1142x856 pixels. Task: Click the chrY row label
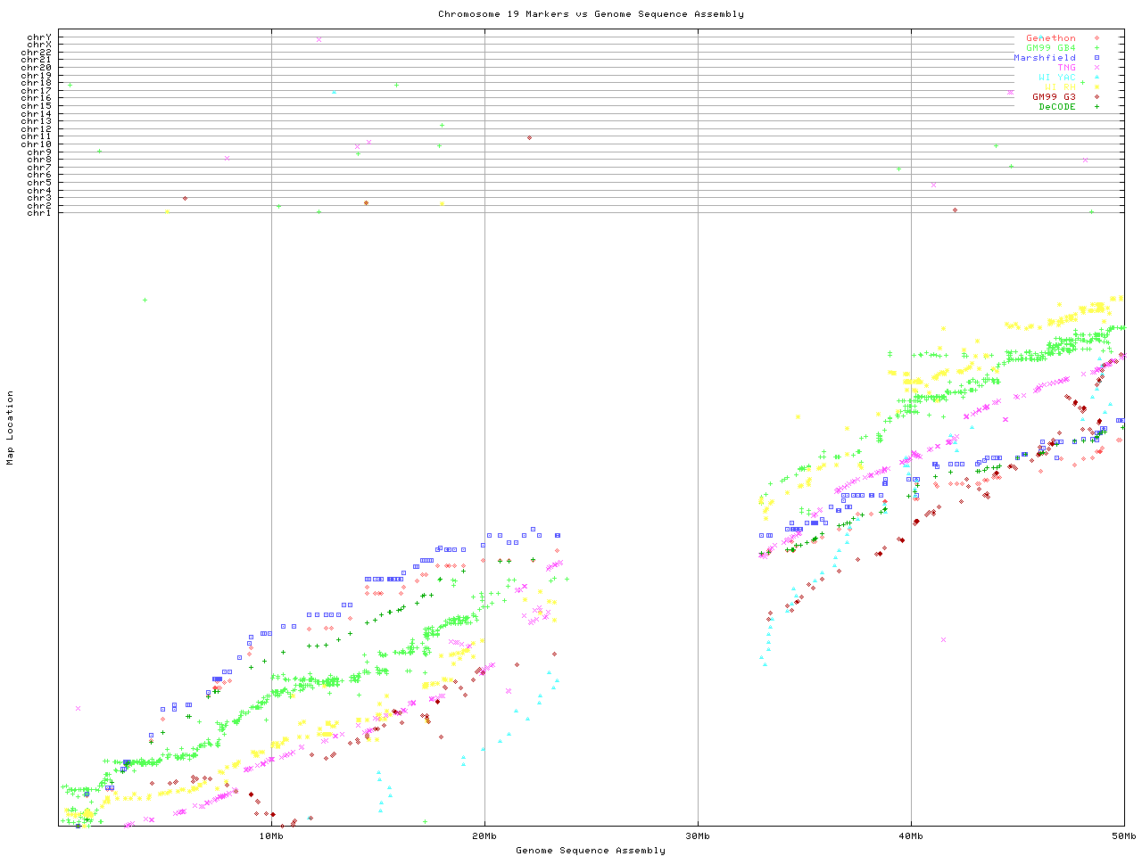click(39, 37)
